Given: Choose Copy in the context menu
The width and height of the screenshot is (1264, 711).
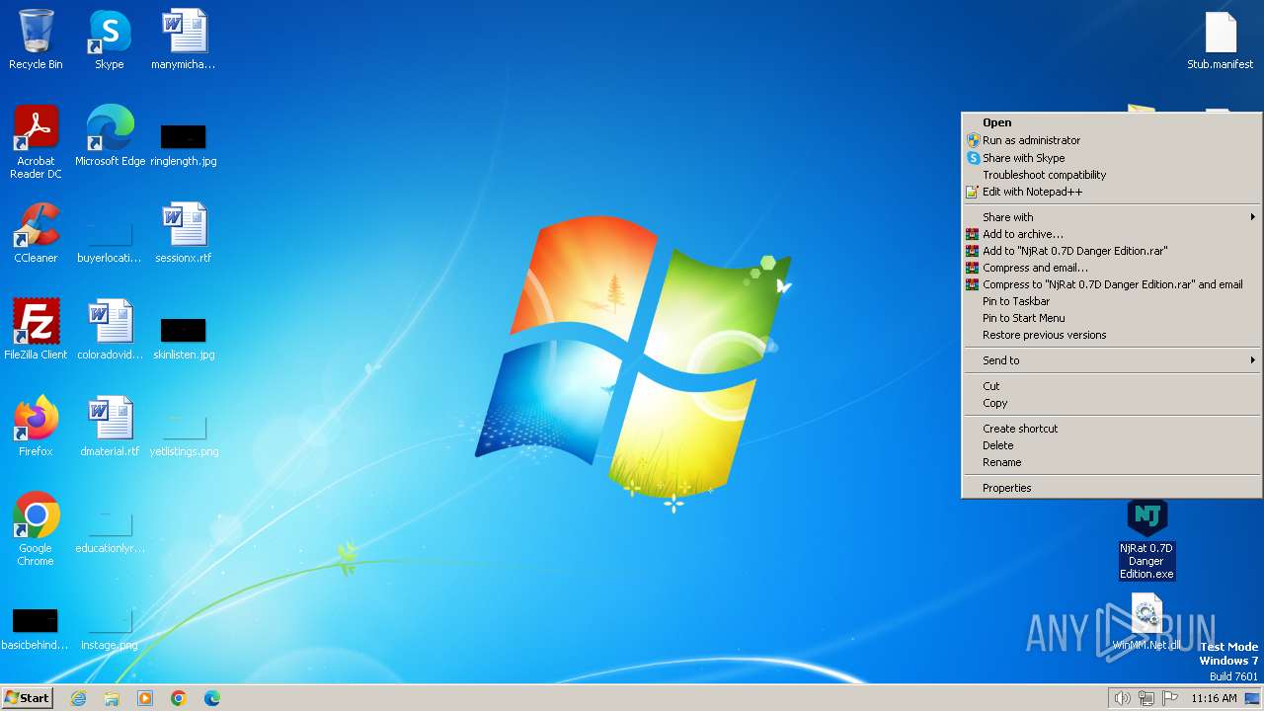Looking at the screenshot, I should coord(1112,403).
